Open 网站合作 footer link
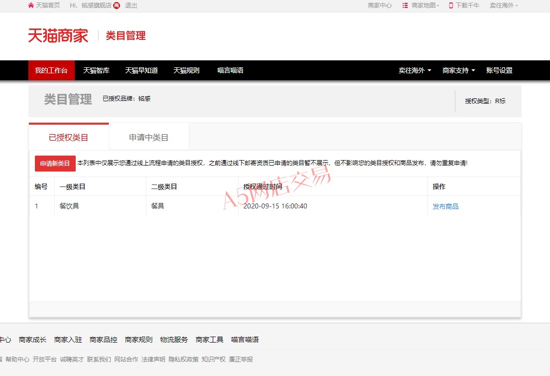The image size is (550, 376). (x=126, y=359)
